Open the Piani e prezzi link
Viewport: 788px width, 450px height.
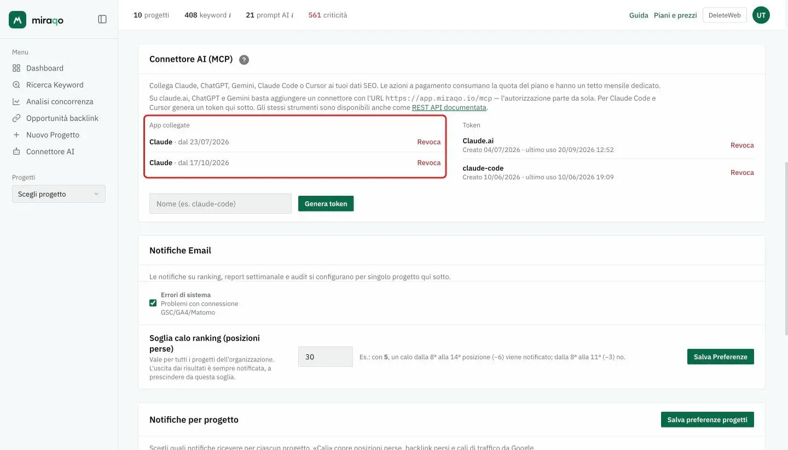click(675, 15)
